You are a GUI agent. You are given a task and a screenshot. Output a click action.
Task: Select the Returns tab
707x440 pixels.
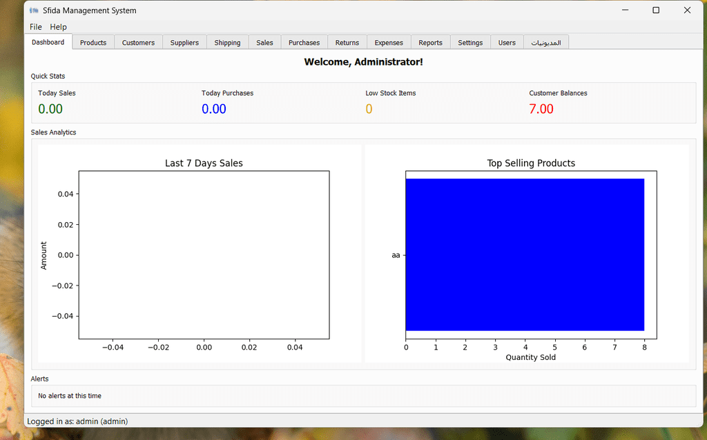click(x=347, y=43)
